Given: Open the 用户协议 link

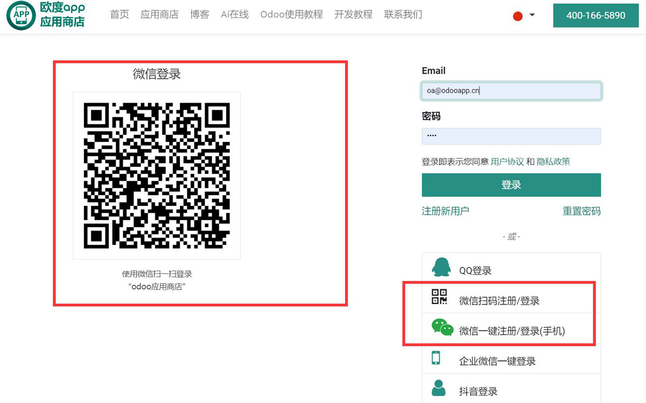Looking at the screenshot, I should 507,161.
